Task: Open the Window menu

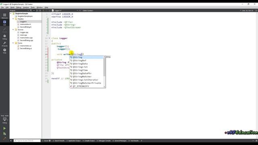Action: [x=40, y=7]
